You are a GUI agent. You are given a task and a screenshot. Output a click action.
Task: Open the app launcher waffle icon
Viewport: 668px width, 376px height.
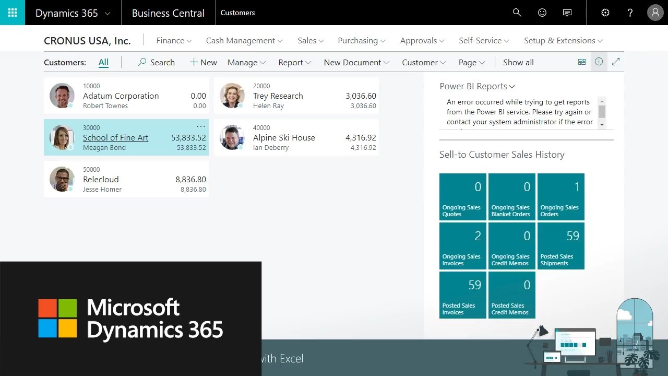click(13, 13)
